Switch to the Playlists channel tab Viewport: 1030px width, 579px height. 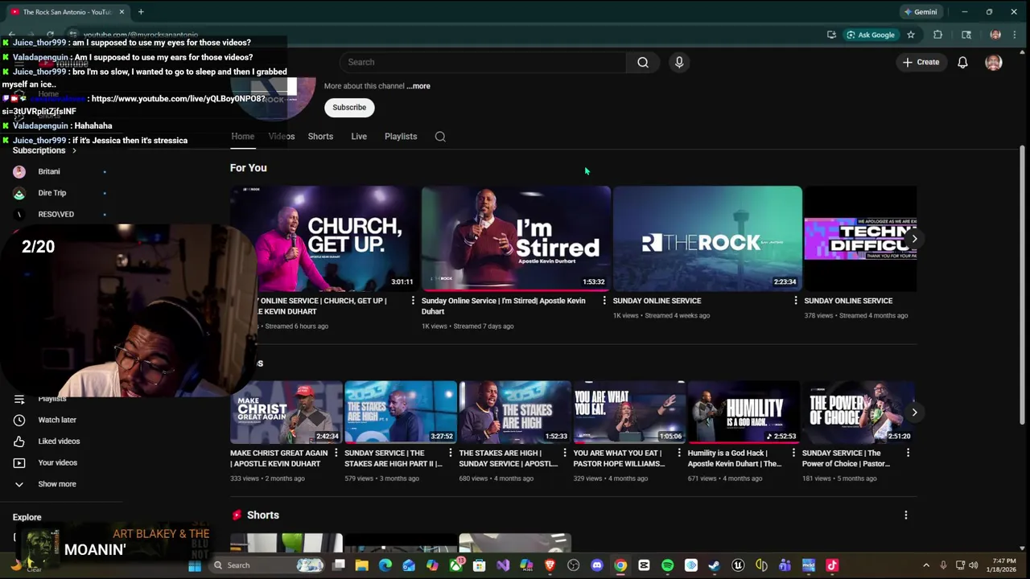(401, 137)
